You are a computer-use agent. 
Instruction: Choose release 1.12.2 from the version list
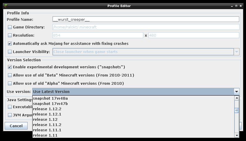47,109
